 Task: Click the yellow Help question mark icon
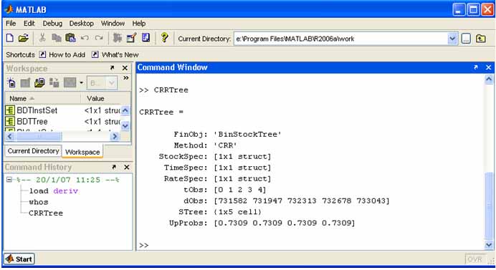coord(164,38)
